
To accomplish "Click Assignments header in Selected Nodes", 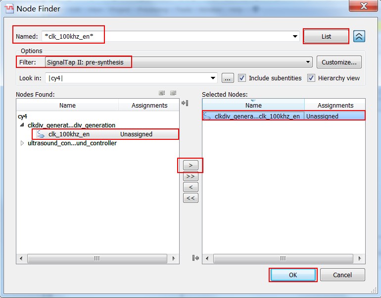I will click(x=335, y=105).
